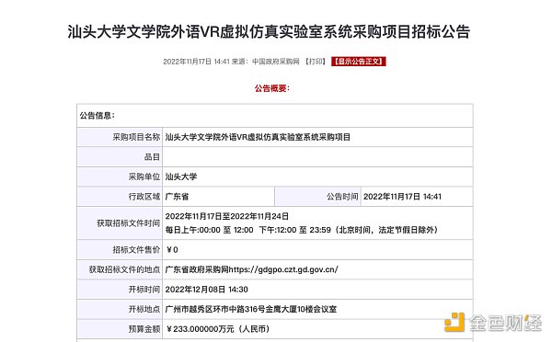
Task: Click the red 显示公告正文 button
Action: [359, 62]
